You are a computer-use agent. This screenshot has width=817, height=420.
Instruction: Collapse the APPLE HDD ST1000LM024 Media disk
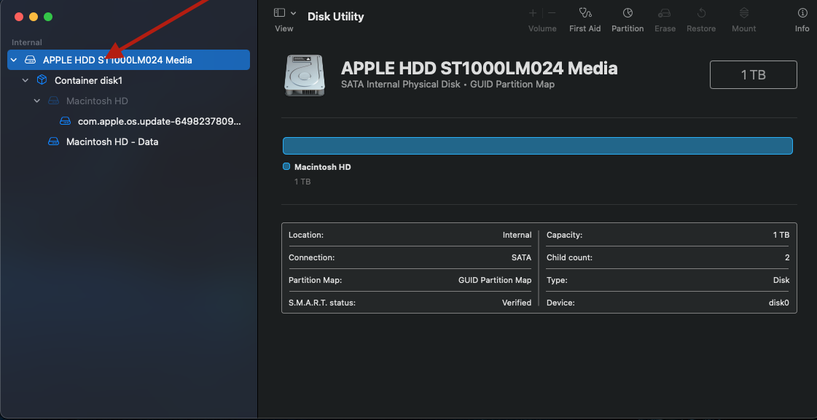[x=14, y=60]
